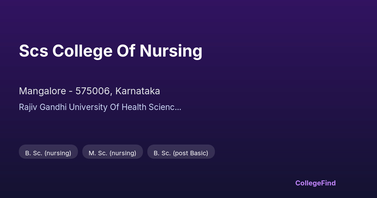Click the Rajiv Gandhi University affiliation text

tap(100, 107)
